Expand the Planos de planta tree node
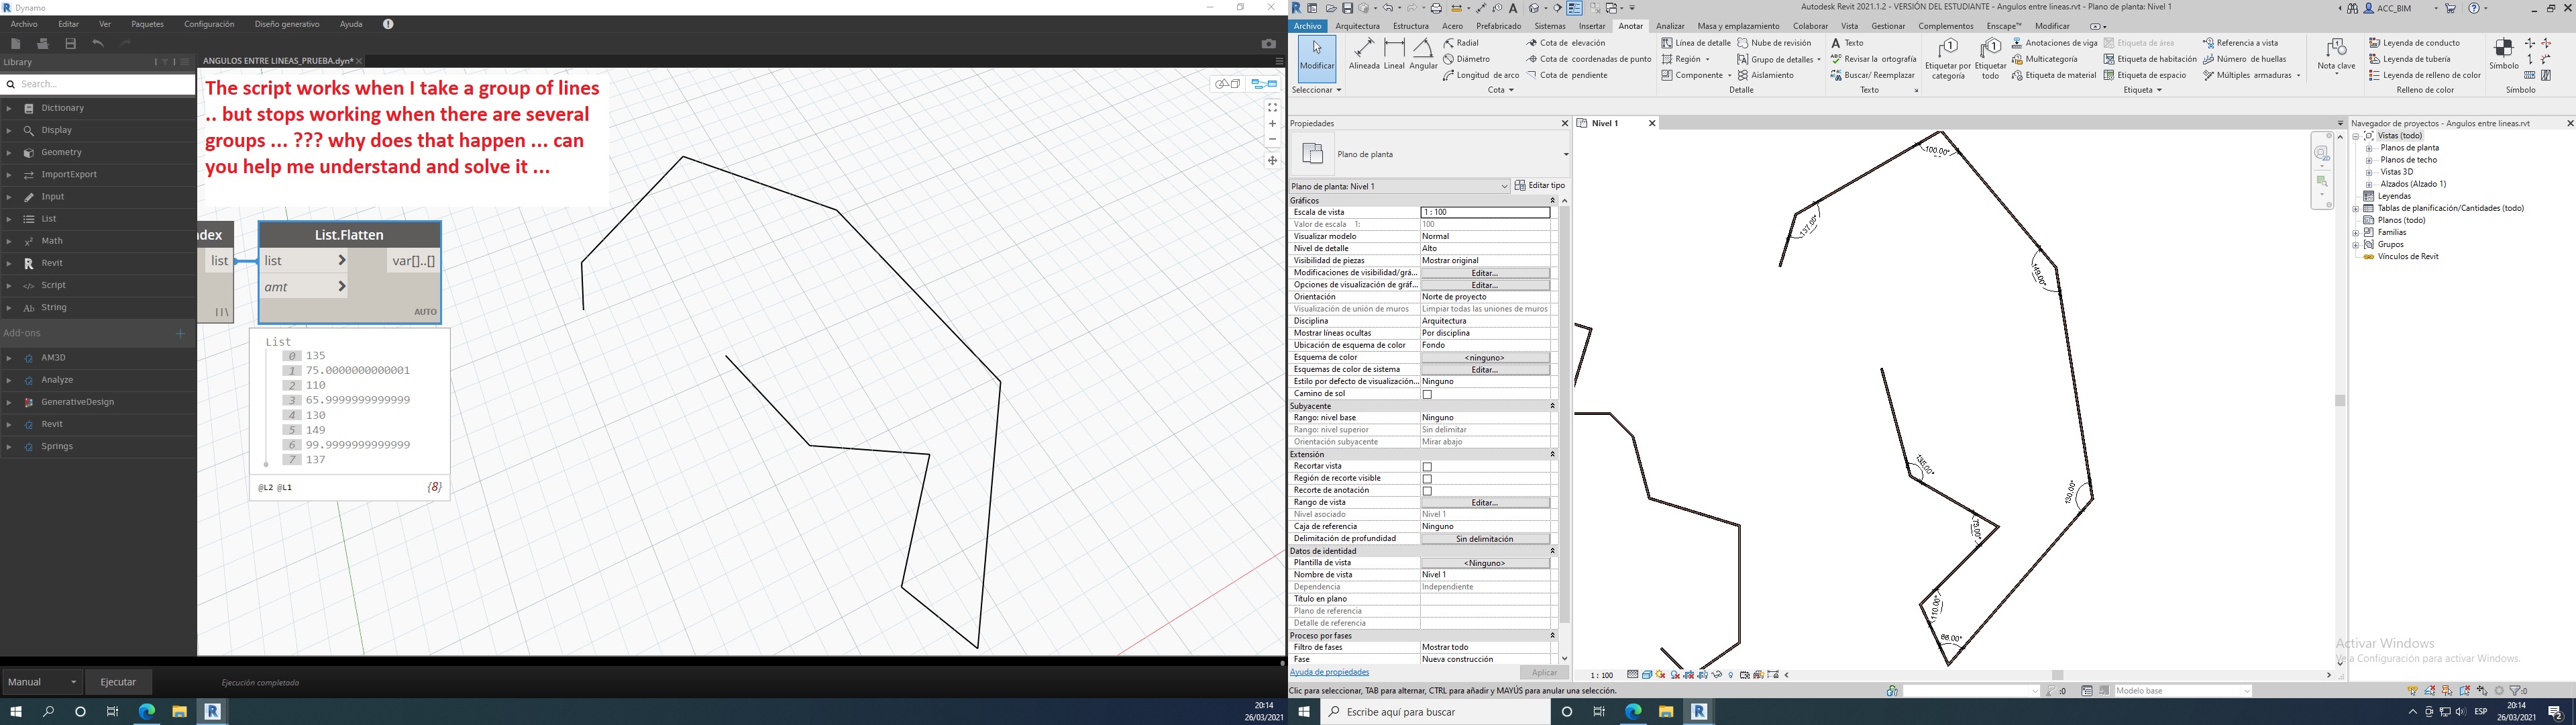Viewport: 2576px width, 725px height. tap(2370, 147)
